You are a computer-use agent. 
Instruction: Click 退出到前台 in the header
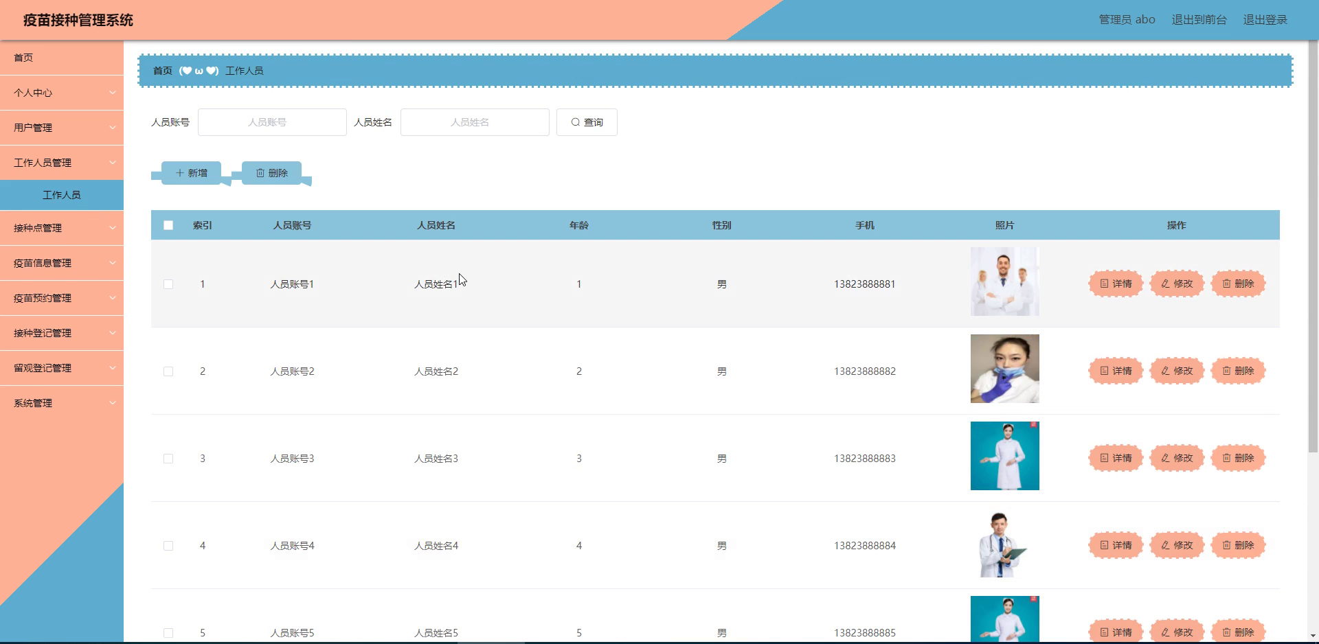click(x=1199, y=20)
